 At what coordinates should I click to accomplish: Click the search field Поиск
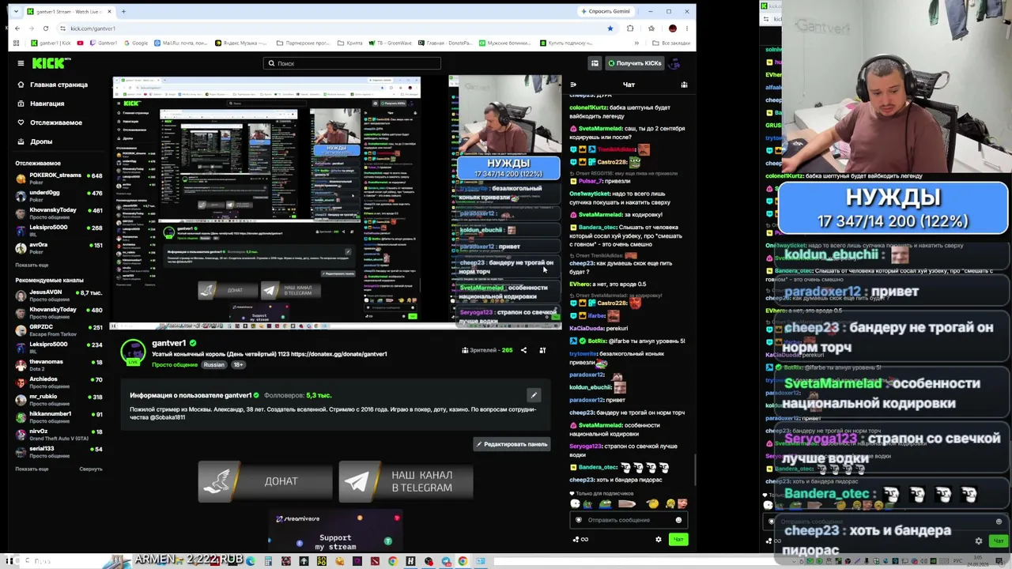352,63
